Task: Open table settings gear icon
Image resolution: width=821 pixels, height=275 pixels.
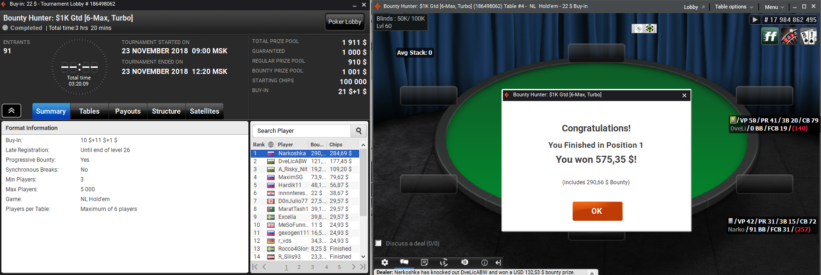Action: (385, 262)
